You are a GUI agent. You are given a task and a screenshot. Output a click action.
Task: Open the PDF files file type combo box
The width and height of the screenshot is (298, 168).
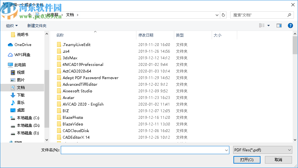point(262,150)
